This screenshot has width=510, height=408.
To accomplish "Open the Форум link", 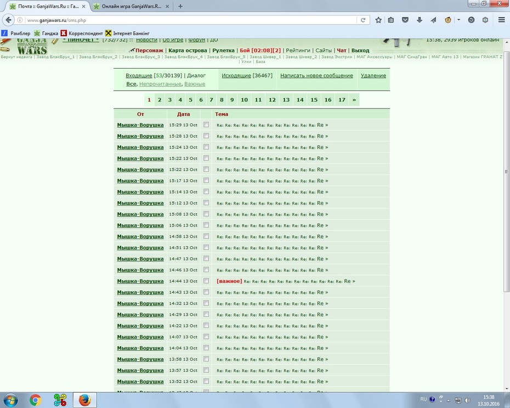I will [x=197, y=40].
